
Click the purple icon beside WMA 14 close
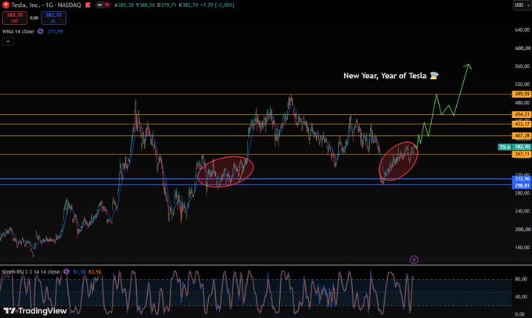[41, 31]
